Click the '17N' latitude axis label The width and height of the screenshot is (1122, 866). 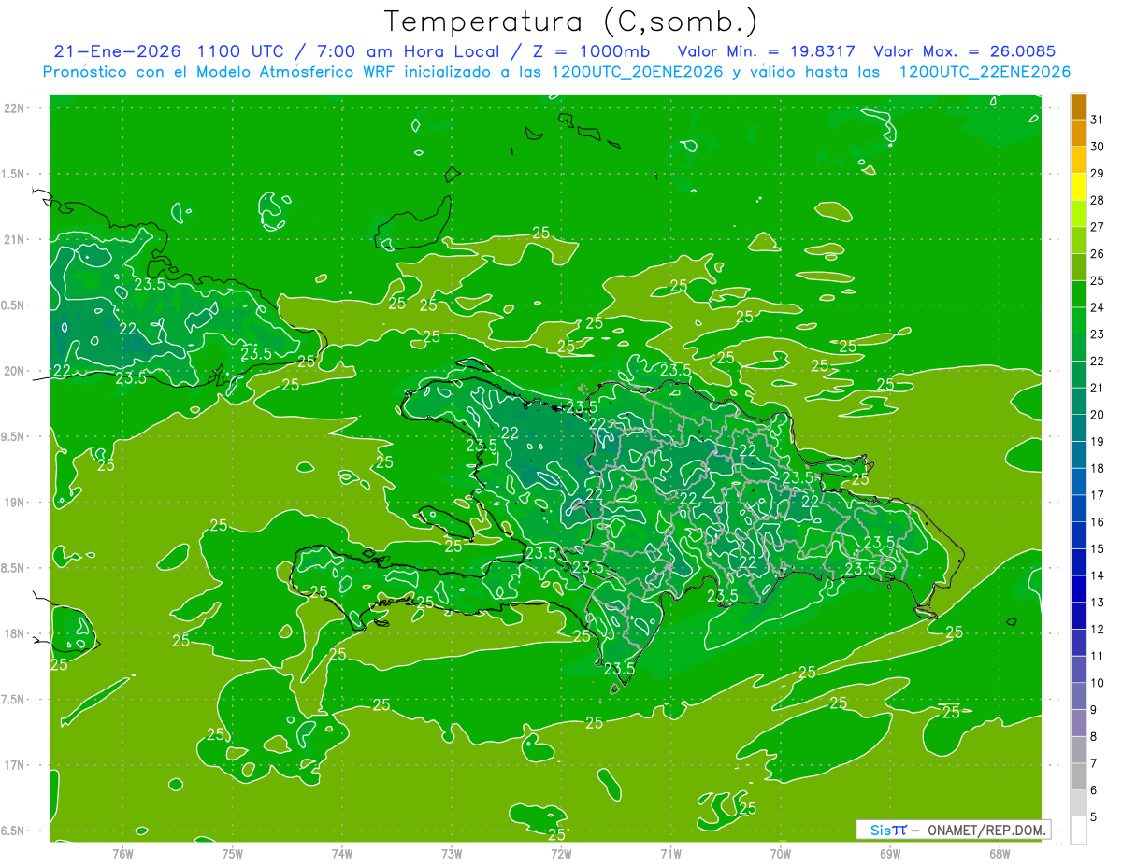pos(14,765)
